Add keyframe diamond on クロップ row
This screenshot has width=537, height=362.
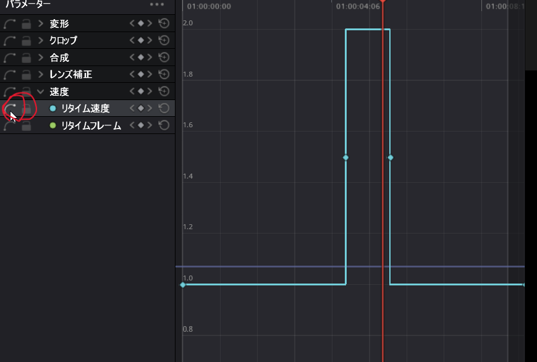point(140,41)
